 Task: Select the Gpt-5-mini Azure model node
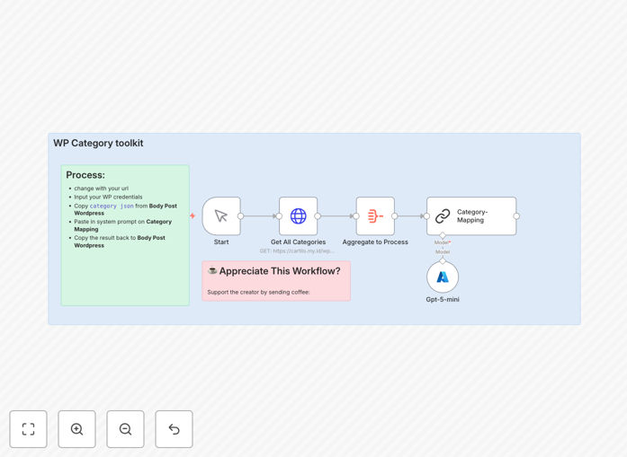coord(443,277)
